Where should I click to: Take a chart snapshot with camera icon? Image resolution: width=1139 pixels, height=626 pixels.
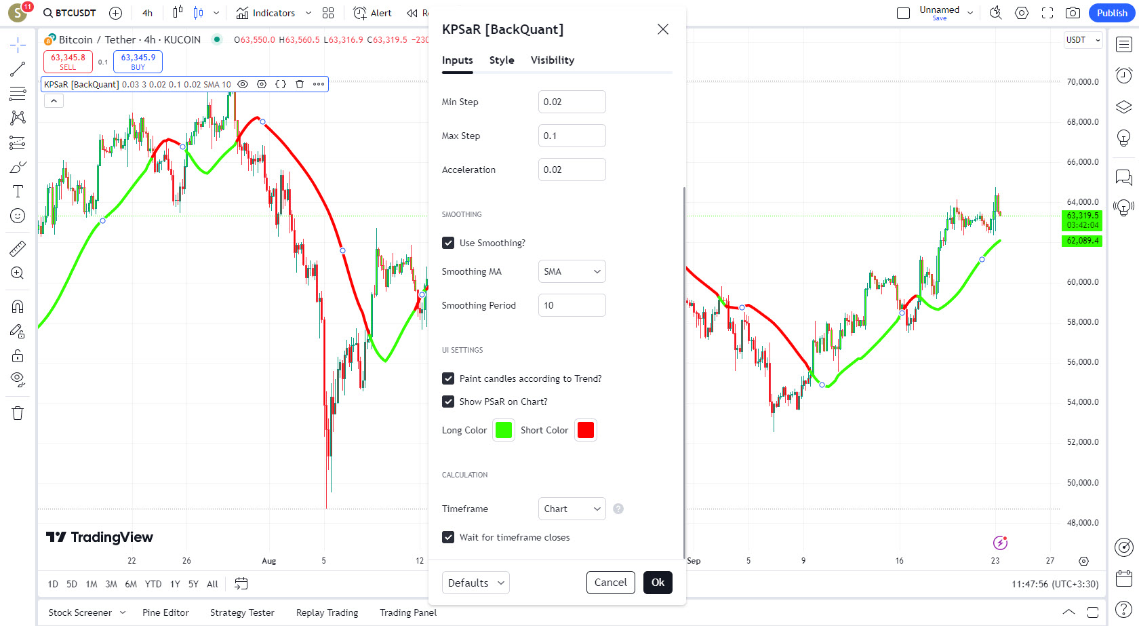click(x=1073, y=13)
